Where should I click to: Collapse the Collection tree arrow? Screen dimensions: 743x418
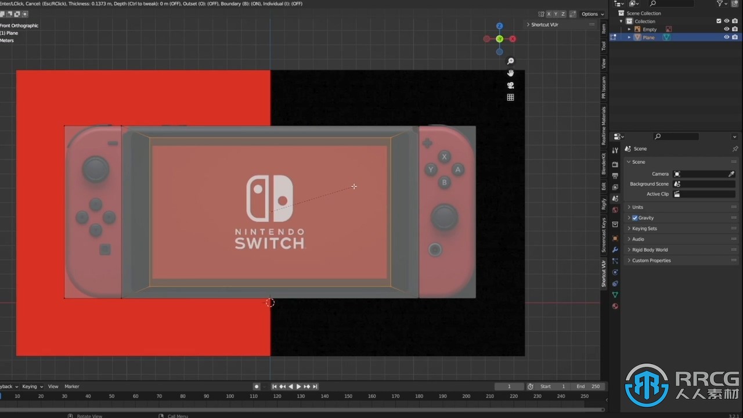click(622, 21)
